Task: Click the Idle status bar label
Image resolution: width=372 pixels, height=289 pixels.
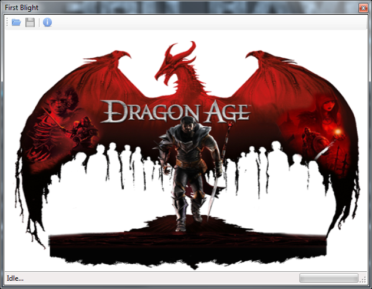Action: tap(15, 278)
